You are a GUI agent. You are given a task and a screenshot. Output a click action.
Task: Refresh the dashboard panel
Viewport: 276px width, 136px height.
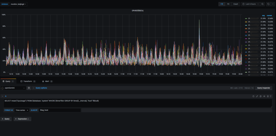click(268, 4)
